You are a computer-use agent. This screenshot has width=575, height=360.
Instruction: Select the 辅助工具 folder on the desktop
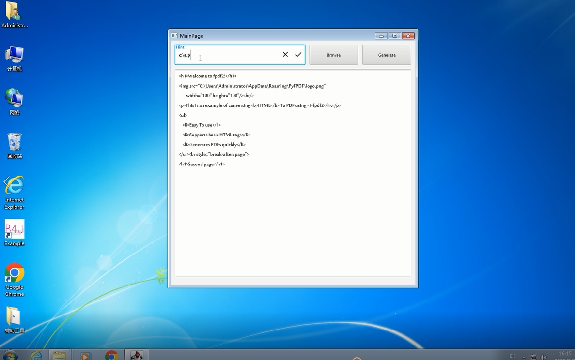[15, 320]
